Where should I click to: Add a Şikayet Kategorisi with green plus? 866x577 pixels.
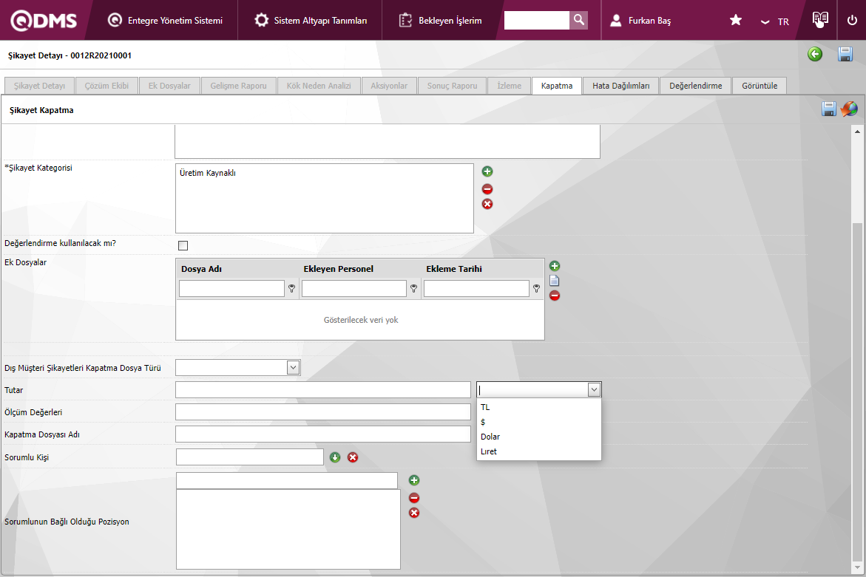coord(487,171)
